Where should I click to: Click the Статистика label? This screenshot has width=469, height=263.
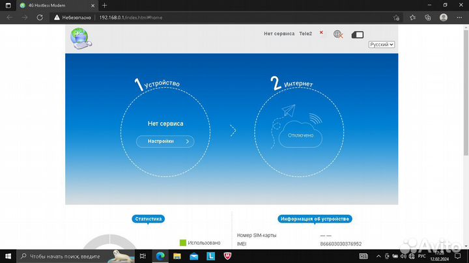point(148,219)
